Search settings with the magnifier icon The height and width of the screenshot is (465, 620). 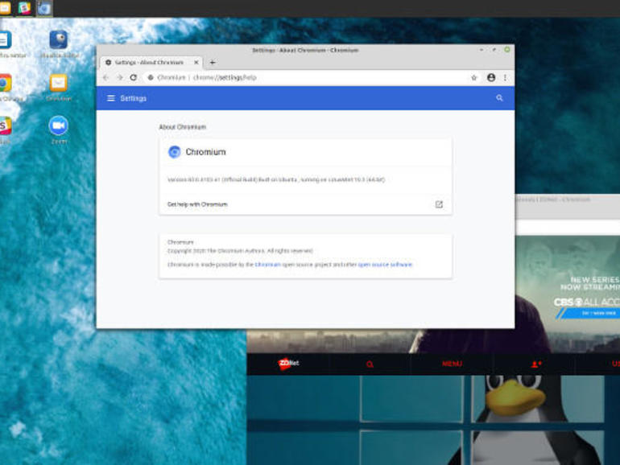499,98
